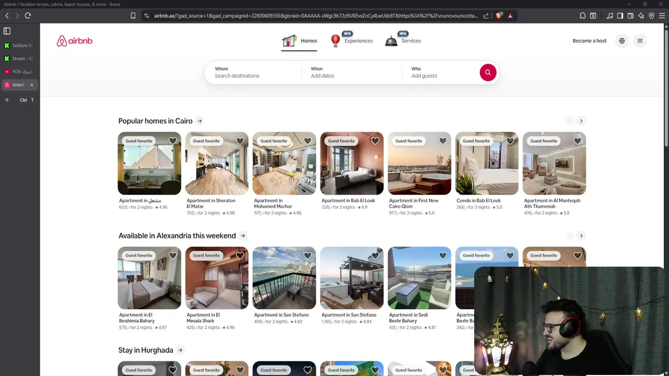The image size is (669, 376).
Task: Favorite the Apartment in First New Cairo
Action: tap(443, 140)
